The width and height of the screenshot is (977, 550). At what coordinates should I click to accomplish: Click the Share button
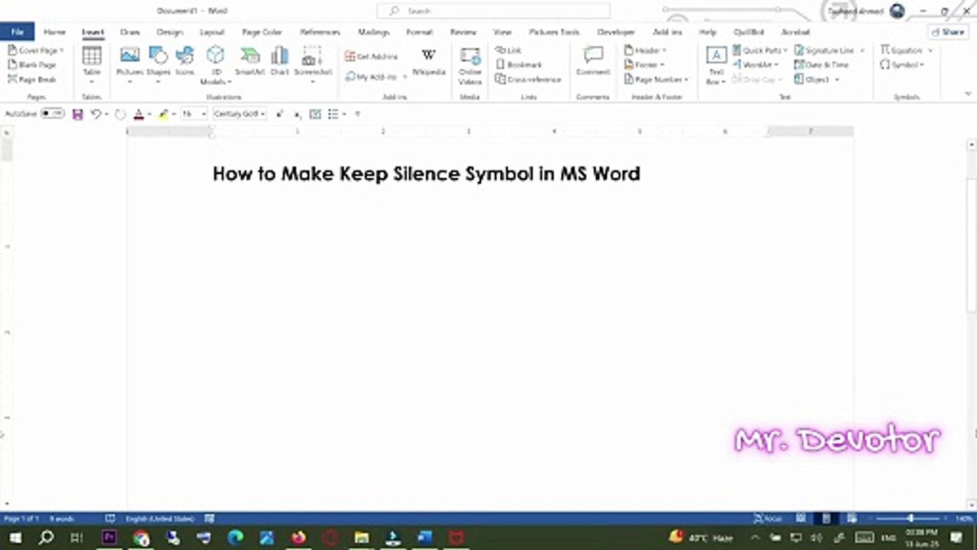(x=948, y=32)
